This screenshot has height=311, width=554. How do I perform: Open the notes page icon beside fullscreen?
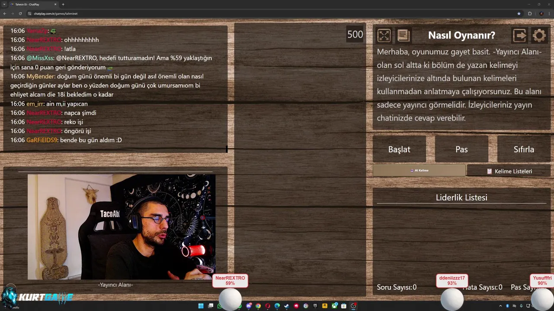[403, 35]
